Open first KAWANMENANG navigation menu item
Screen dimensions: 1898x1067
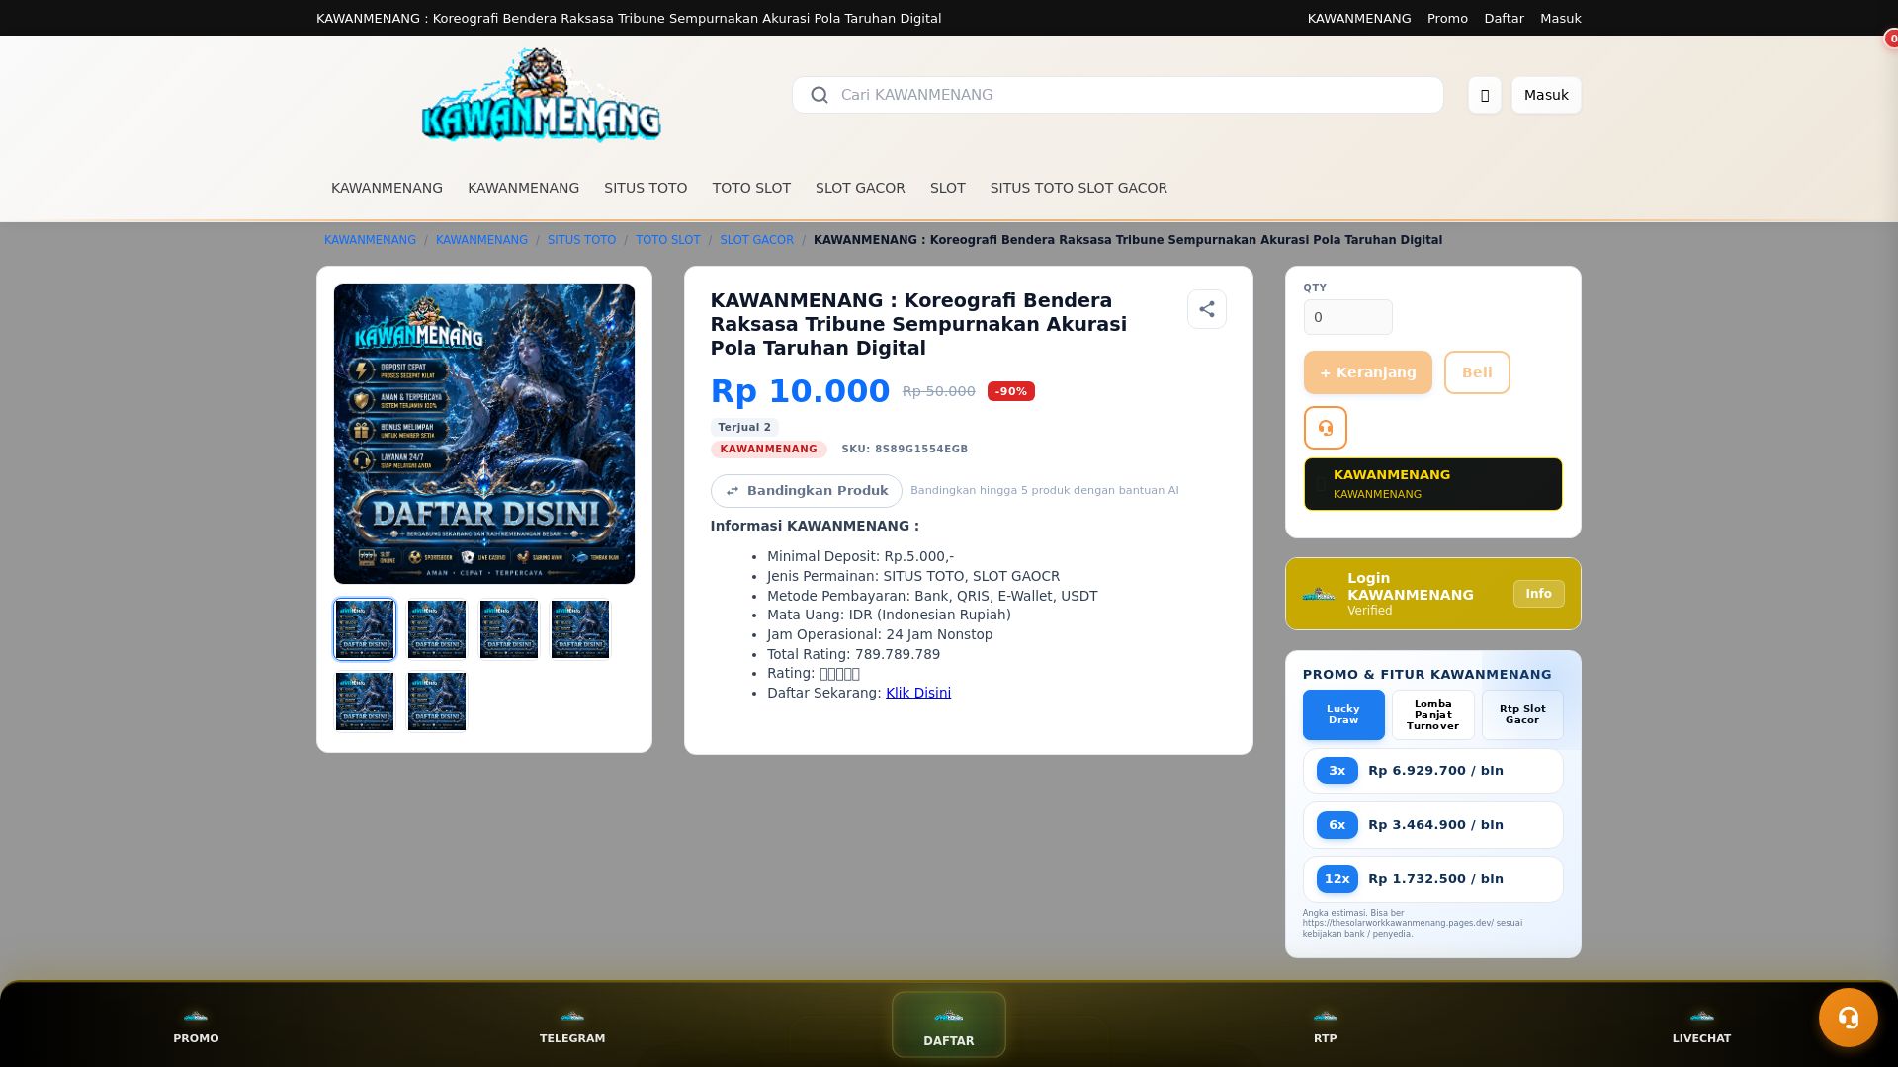coord(387,188)
